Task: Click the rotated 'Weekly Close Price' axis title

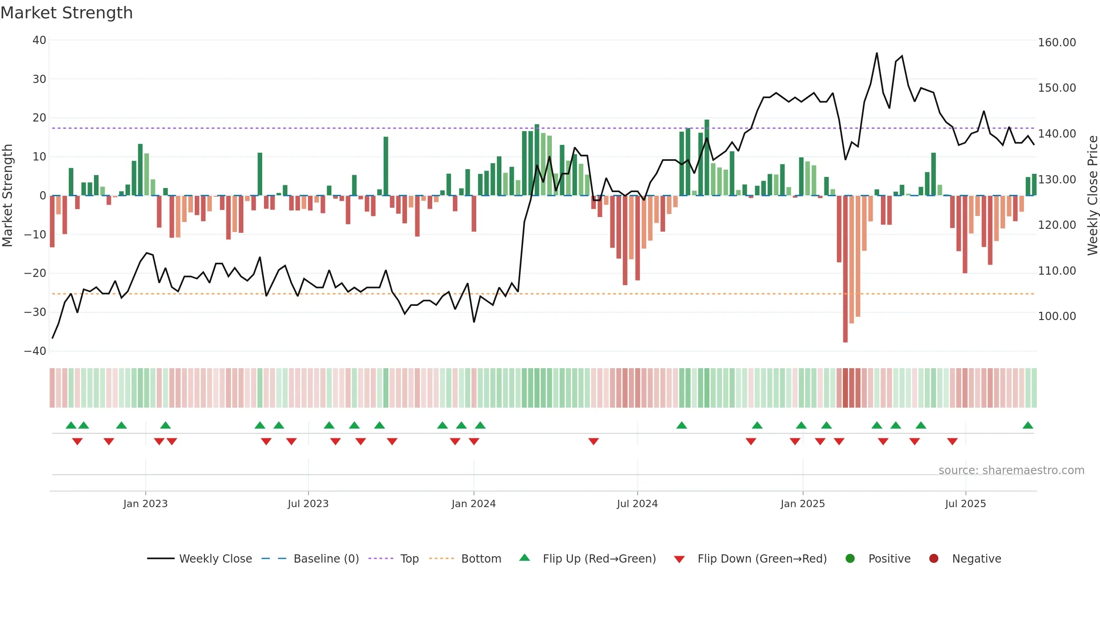Action: (x=1093, y=195)
